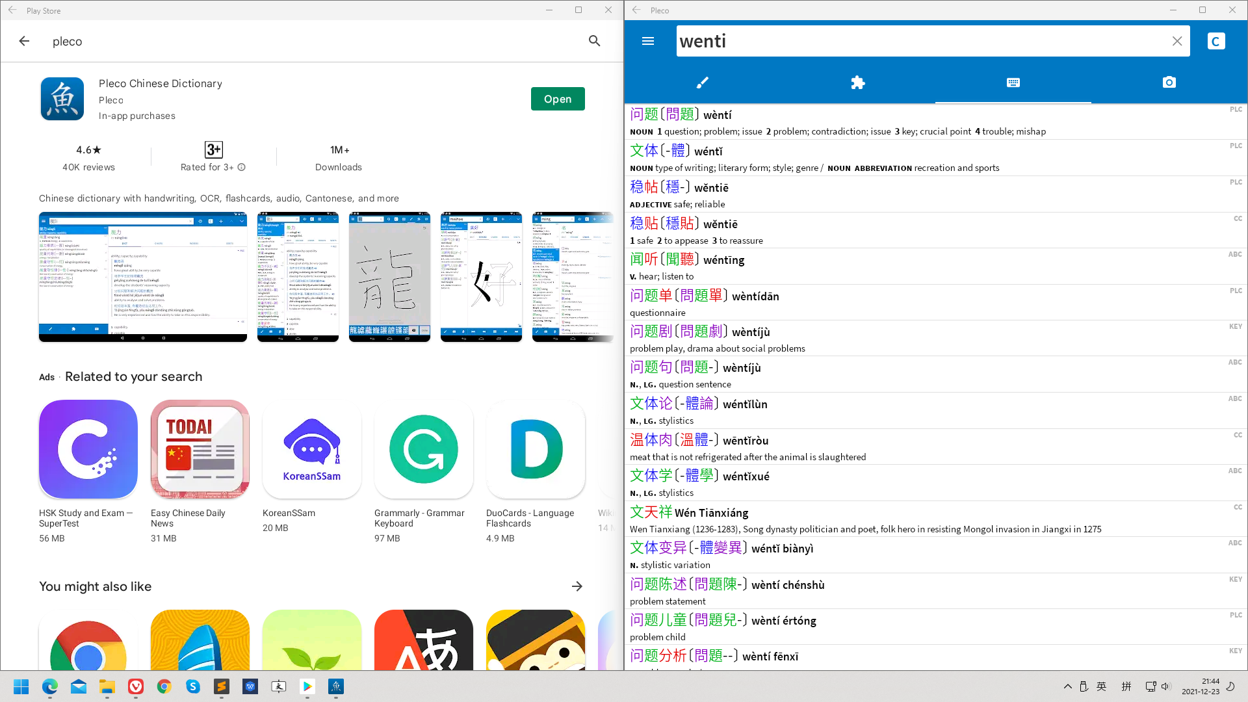Open the monkey mascot app icon
Viewport: 1248px width, 702px height.
click(536, 640)
